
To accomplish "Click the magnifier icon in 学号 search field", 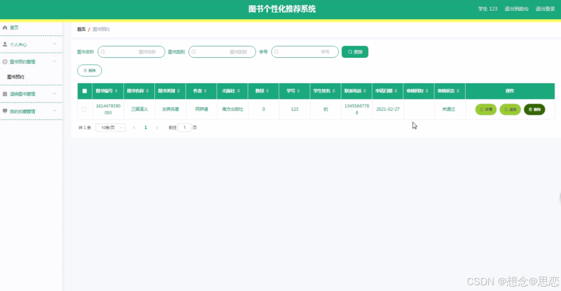I will pos(277,52).
